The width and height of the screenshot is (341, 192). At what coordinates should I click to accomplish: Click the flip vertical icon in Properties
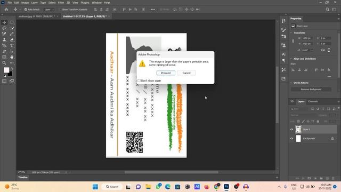[329, 50]
